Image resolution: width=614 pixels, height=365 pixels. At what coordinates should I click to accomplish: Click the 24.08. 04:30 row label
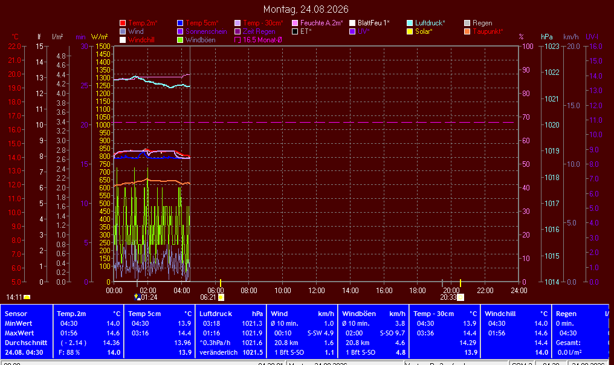coord(24,352)
